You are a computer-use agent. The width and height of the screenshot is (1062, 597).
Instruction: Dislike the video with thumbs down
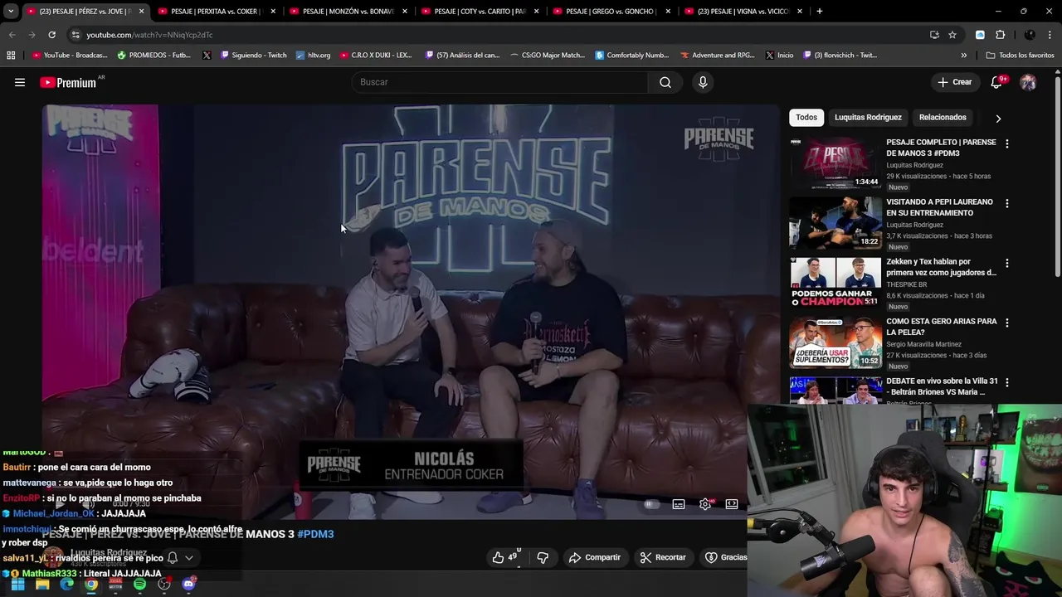click(543, 557)
